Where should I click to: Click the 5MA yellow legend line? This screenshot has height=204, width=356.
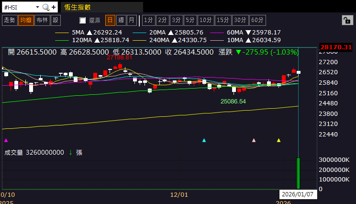(62, 33)
